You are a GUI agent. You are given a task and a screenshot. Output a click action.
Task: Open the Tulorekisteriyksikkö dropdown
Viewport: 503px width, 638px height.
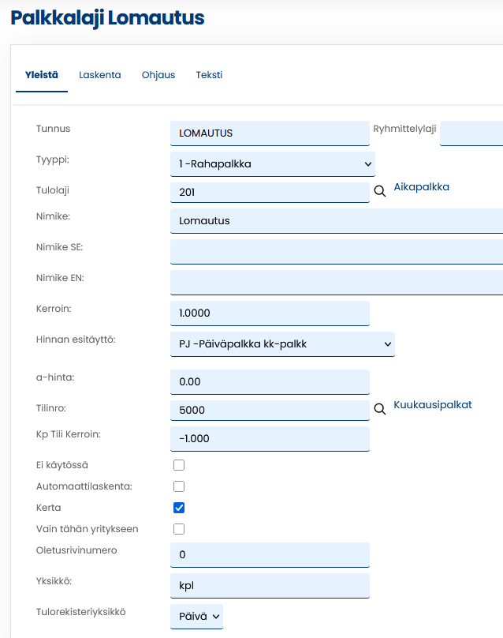pos(196,617)
